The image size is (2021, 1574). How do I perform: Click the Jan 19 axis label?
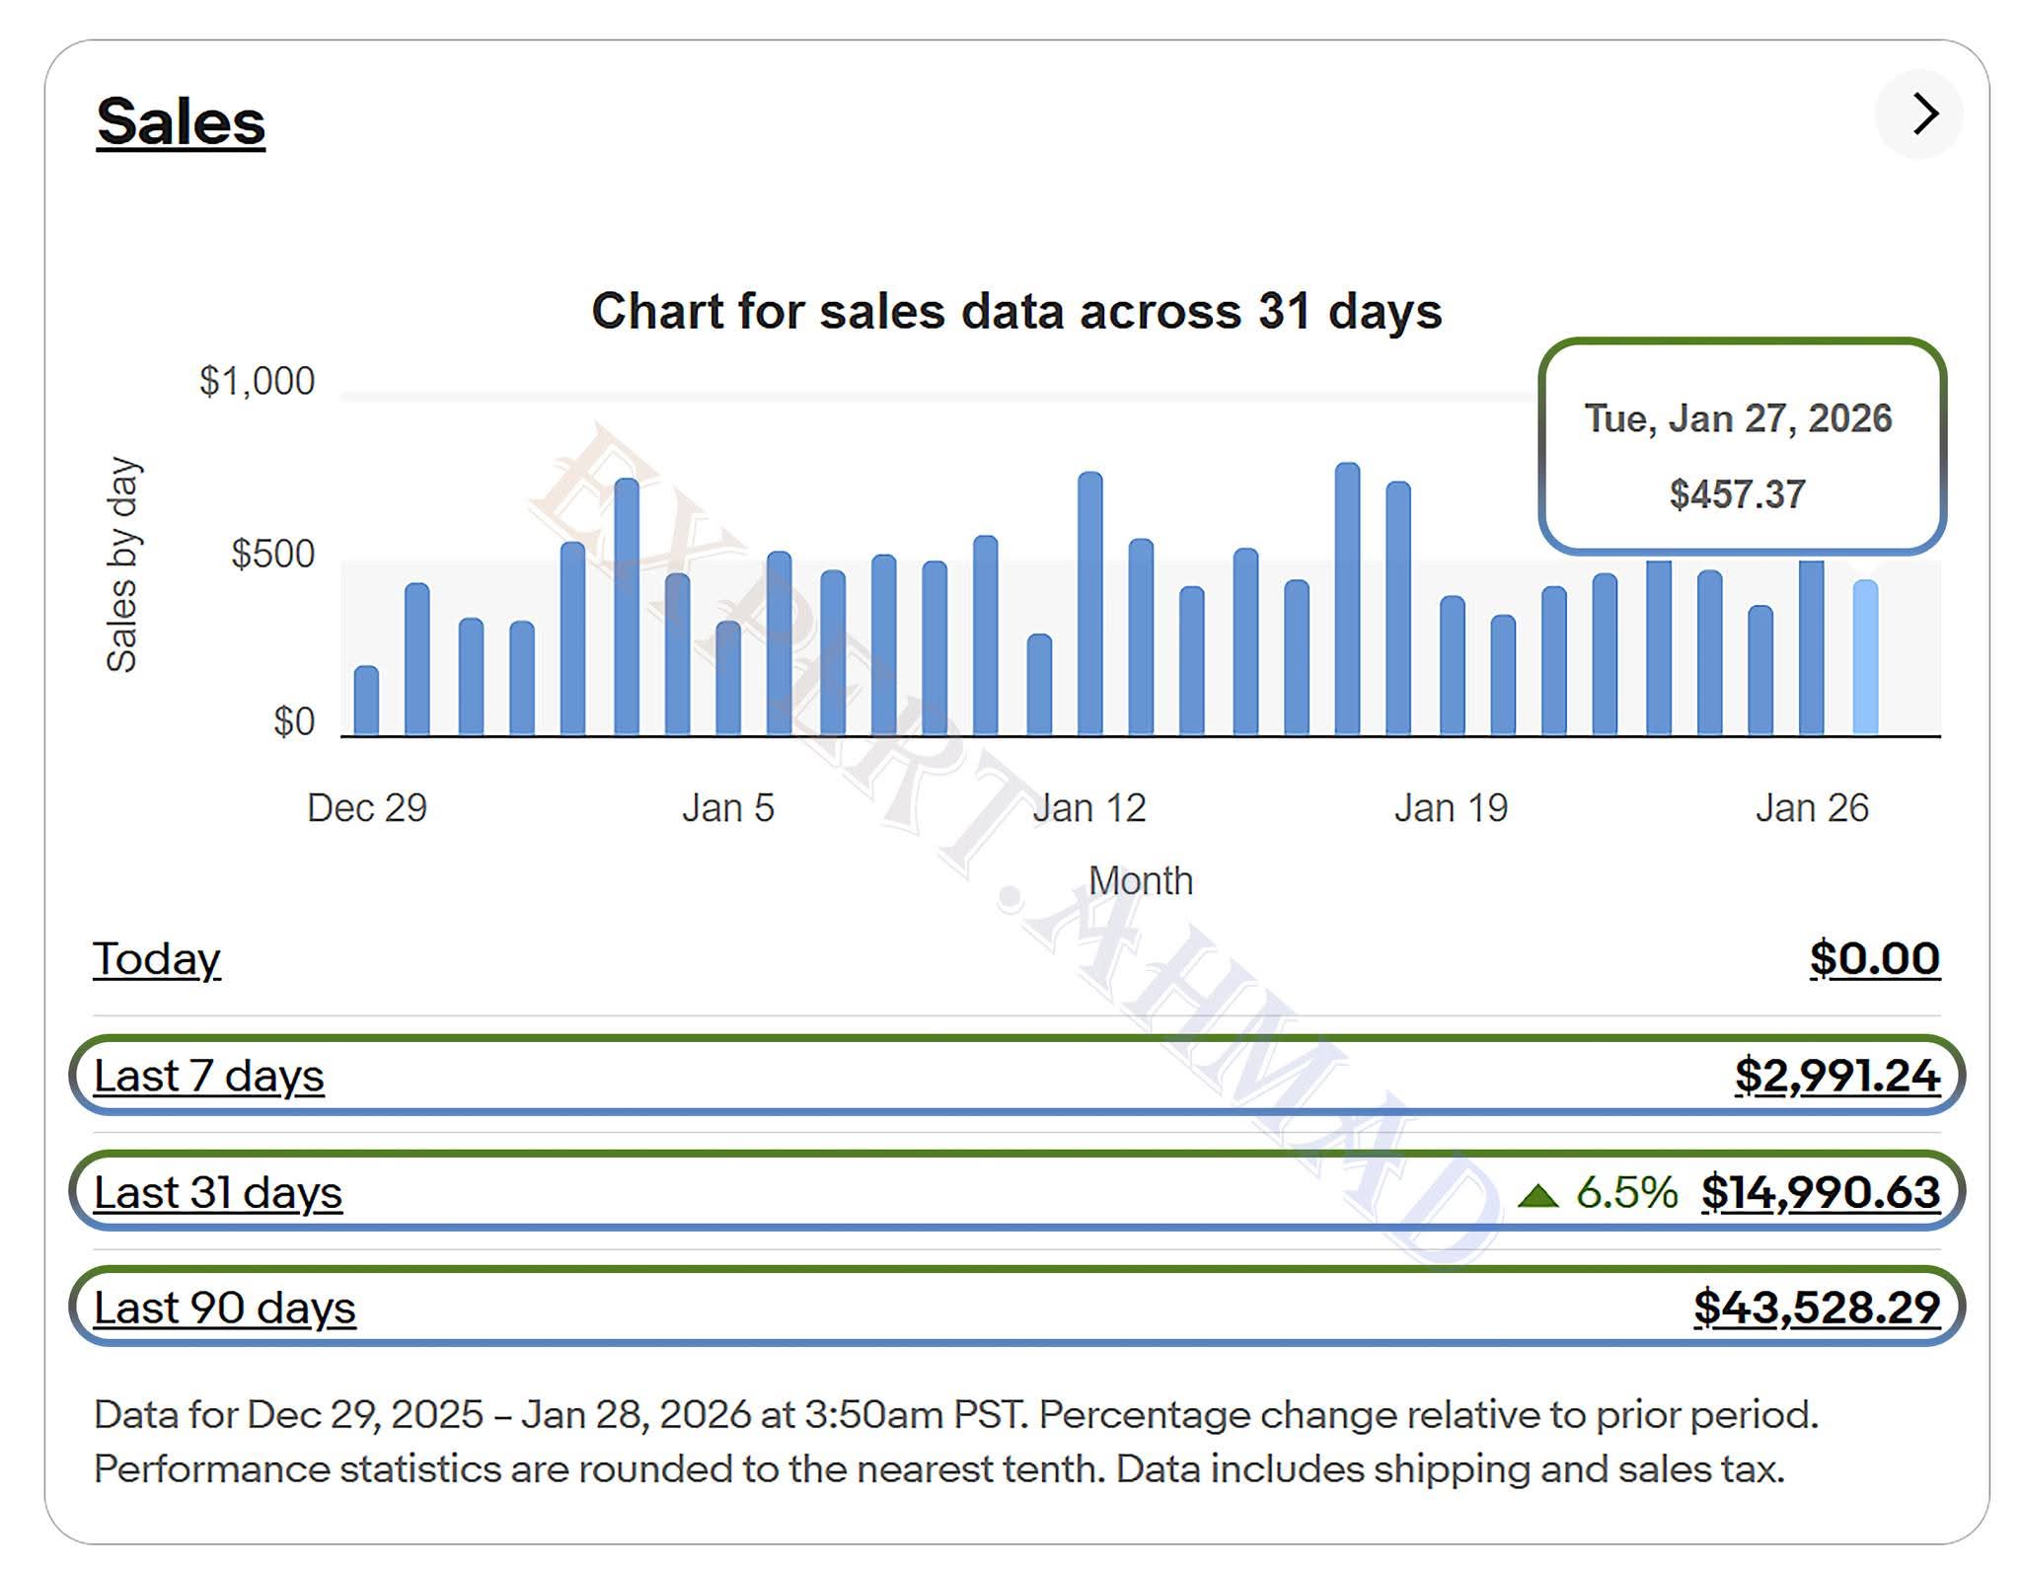click(1451, 808)
